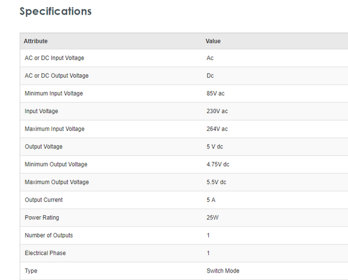Click the Attribute column header
Image resolution: width=348 pixels, height=280 pixels.
click(x=35, y=41)
